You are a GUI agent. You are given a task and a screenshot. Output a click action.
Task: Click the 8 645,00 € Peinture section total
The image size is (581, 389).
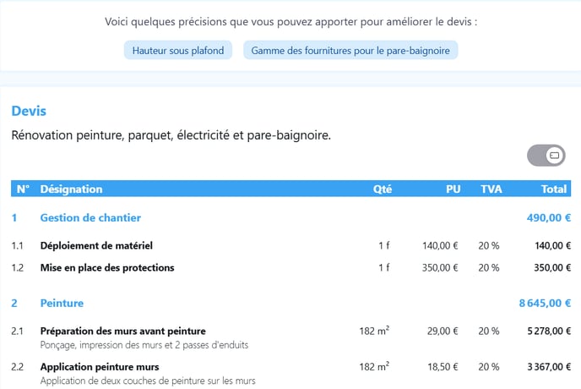coord(545,304)
